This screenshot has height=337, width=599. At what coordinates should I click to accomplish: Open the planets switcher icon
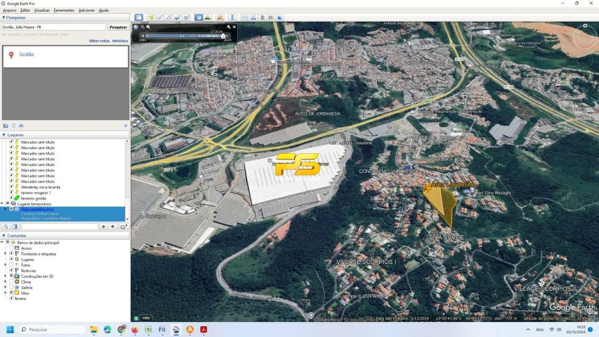tap(220, 18)
